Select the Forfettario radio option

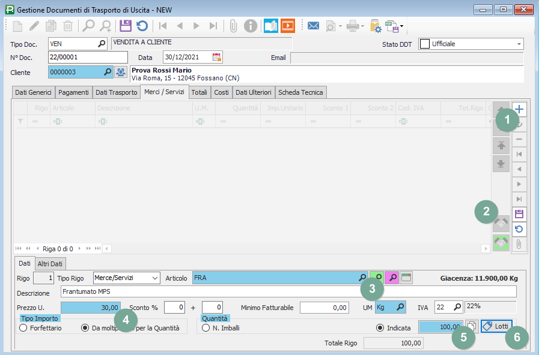[23, 328]
